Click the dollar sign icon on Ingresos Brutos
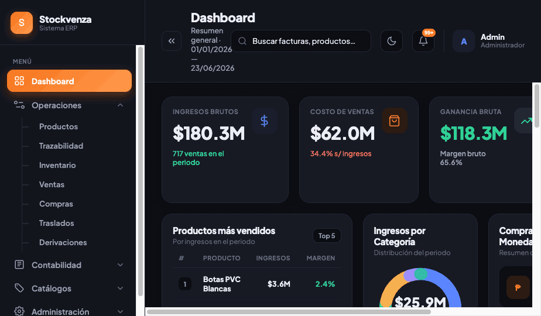 pyautogui.click(x=264, y=121)
